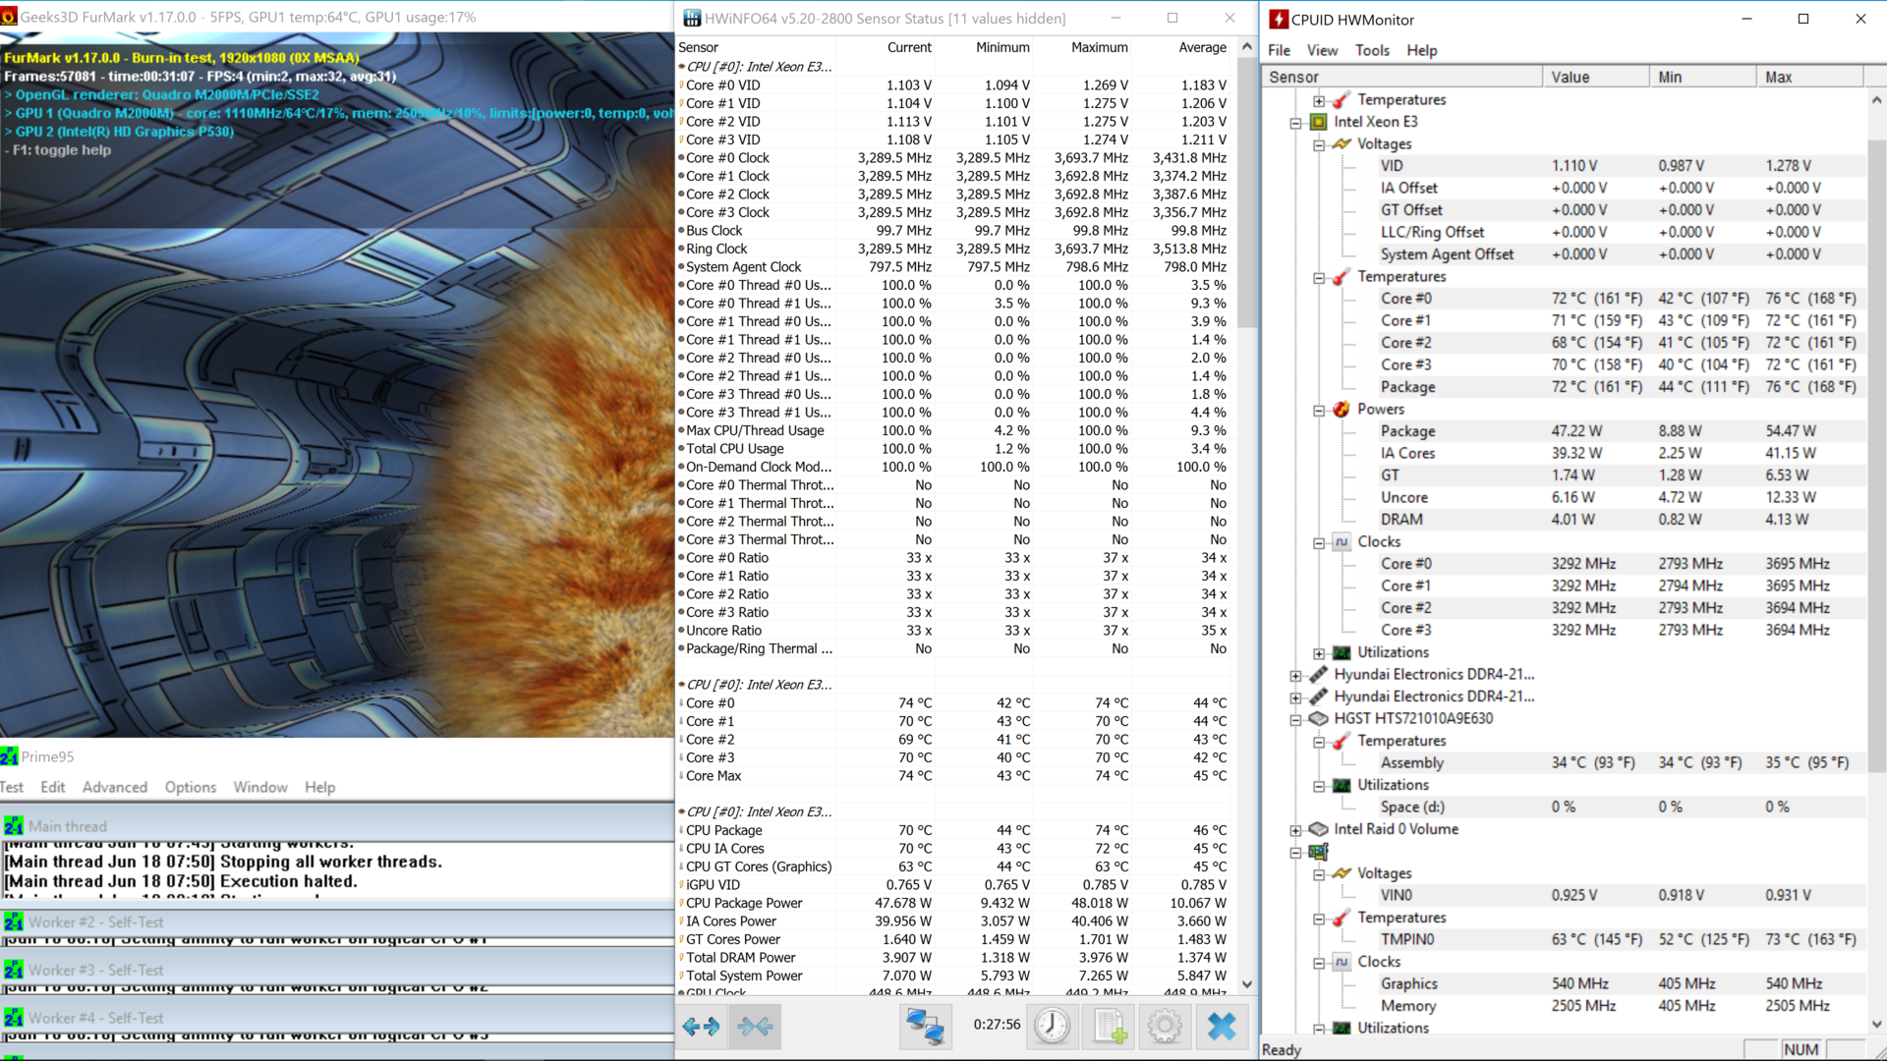The width and height of the screenshot is (1887, 1061).
Task: Open Prime95 Edit menu
Action: (x=53, y=787)
